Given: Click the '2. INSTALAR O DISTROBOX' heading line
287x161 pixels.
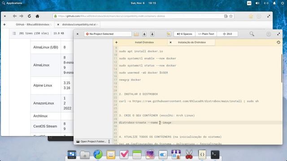Looking at the screenshot, I should coord(139,94).
